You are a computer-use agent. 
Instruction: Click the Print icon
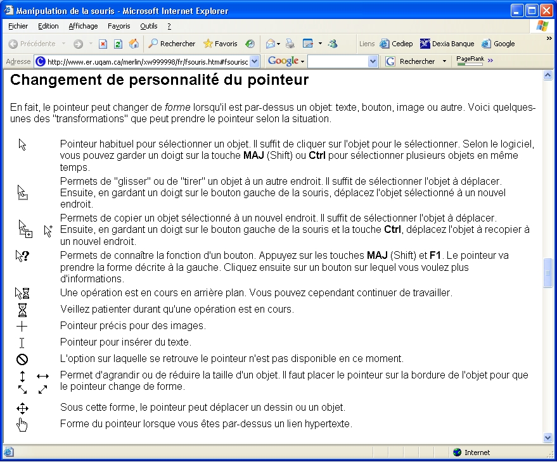click(x=290, y=44)
